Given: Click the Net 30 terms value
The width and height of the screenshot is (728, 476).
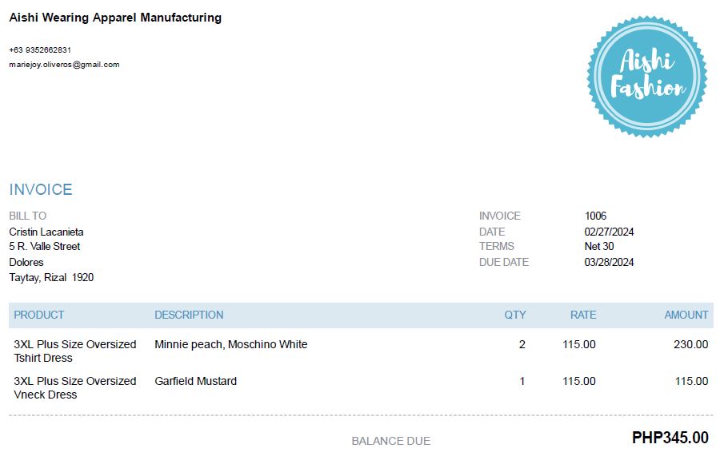Looking at the screenshot, I should pos(599,246).
